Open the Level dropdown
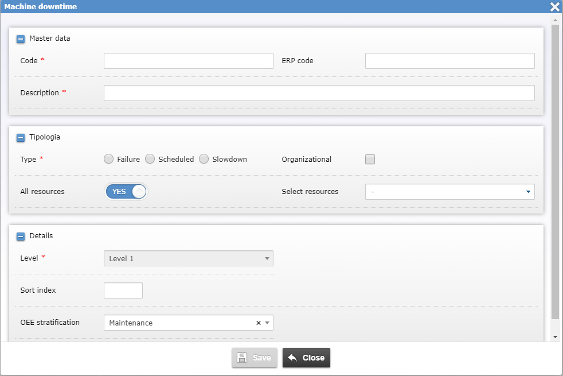 (188, 259)
